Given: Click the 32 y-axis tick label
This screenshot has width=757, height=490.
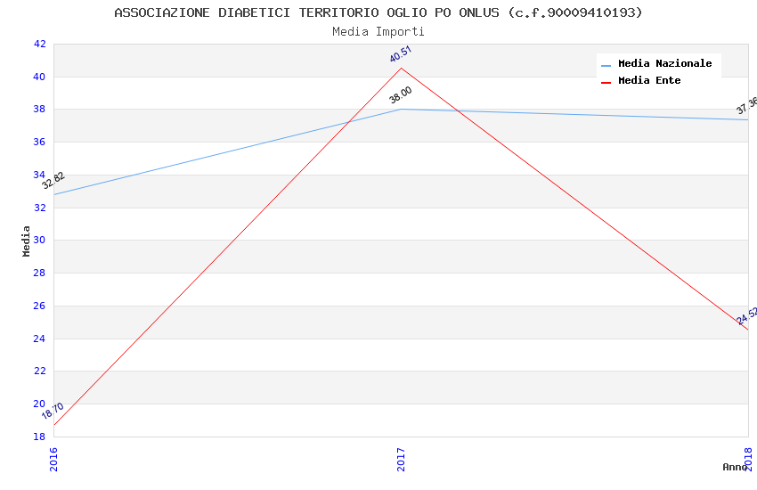Looking at the screenshot, I should pyautogui.click(x=39, y=208).
